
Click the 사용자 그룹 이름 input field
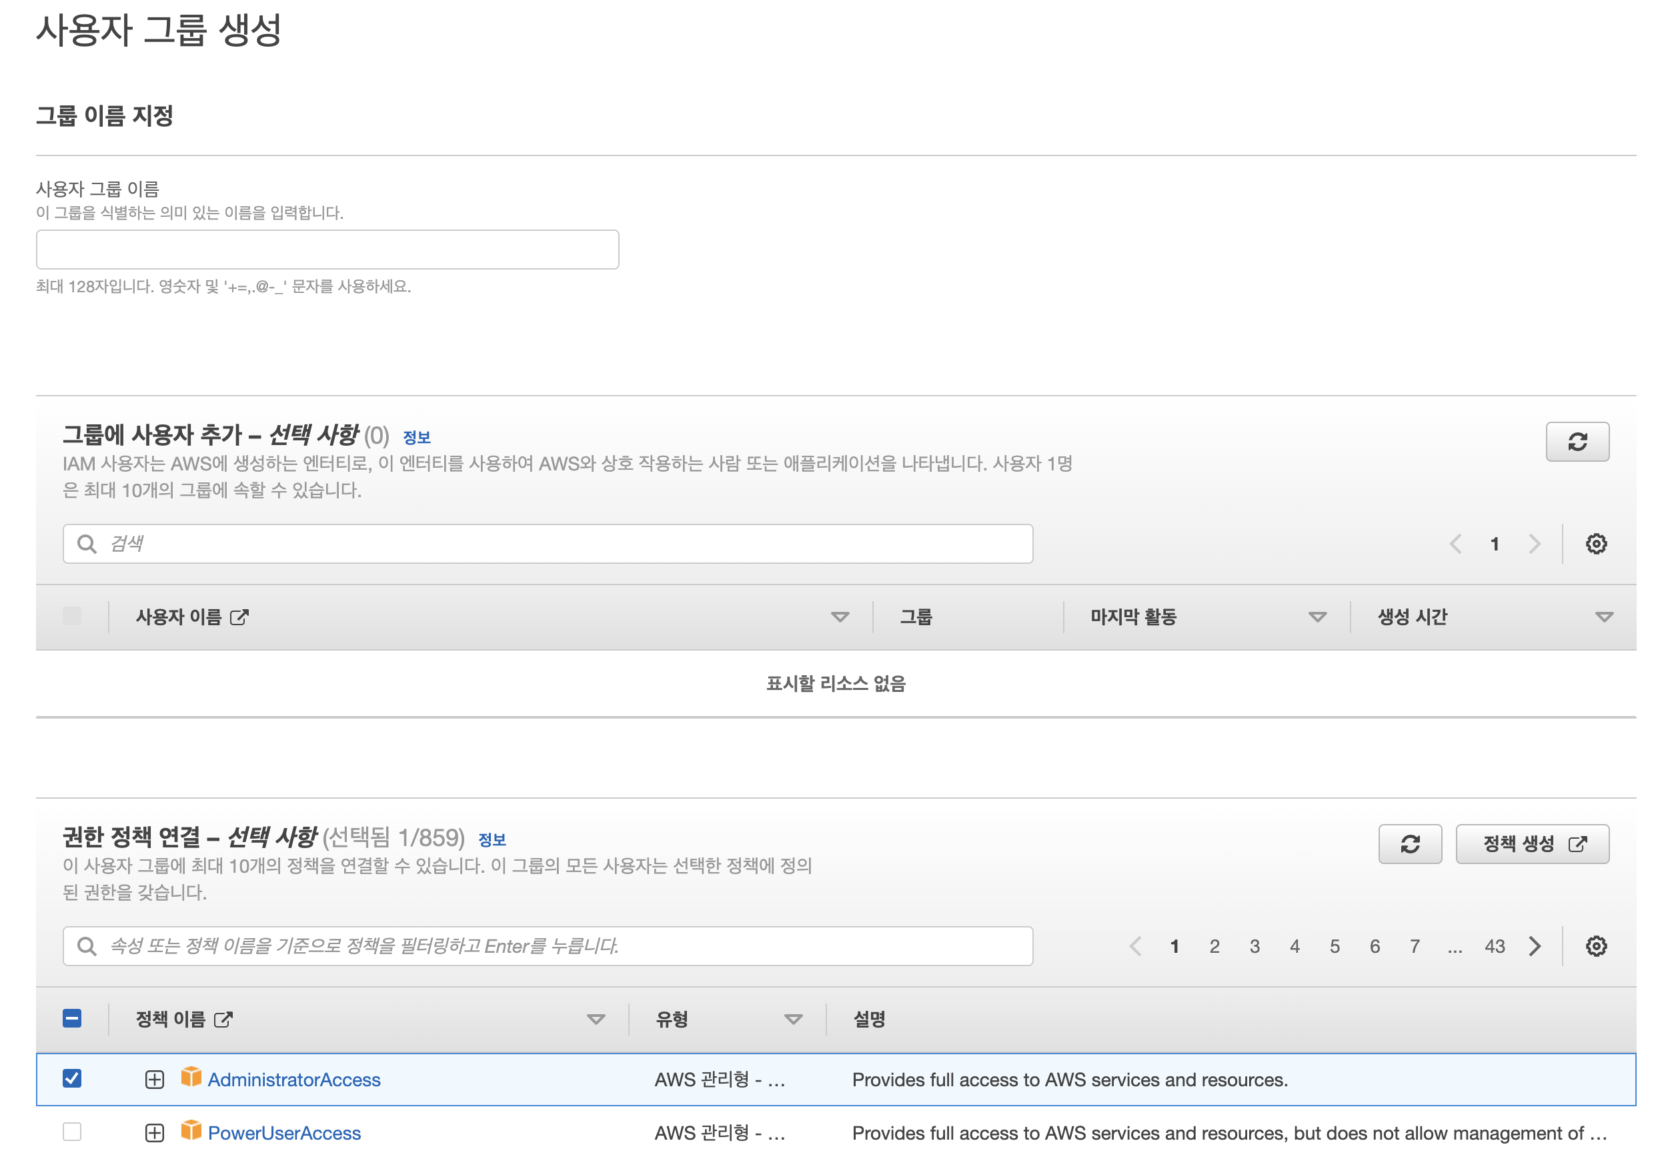[327, 250]
